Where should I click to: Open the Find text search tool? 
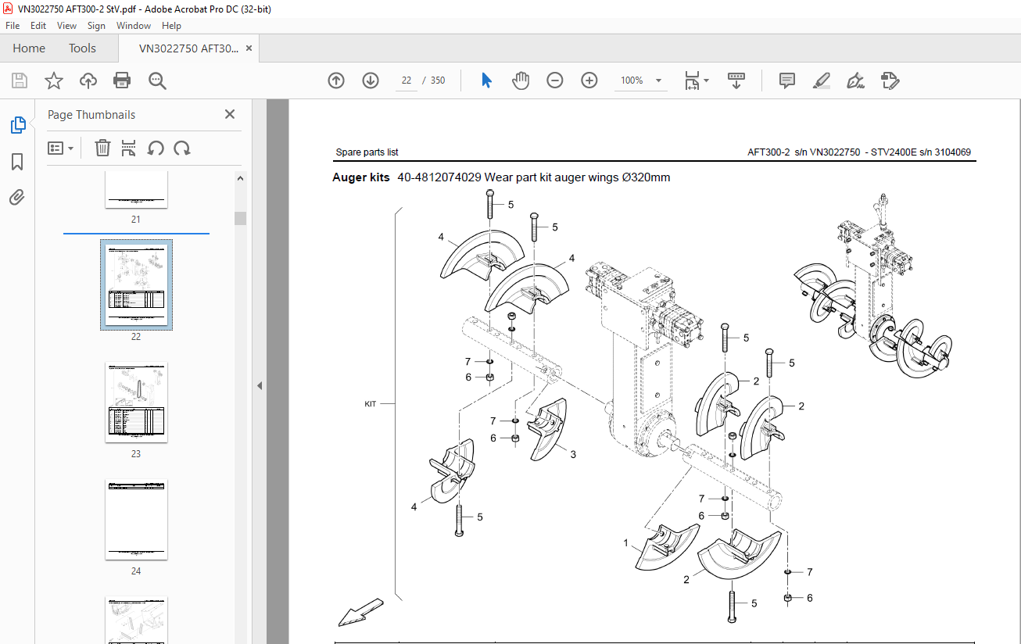click(157, 80)
